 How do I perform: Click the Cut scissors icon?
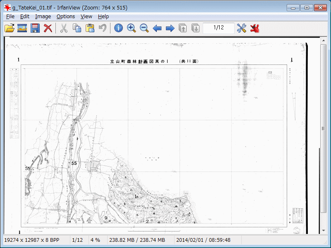coord(64,28)
